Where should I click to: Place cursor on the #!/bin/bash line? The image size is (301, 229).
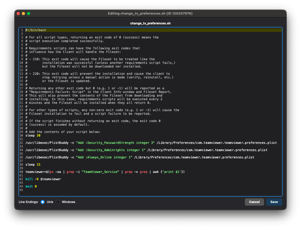(36, 30)
